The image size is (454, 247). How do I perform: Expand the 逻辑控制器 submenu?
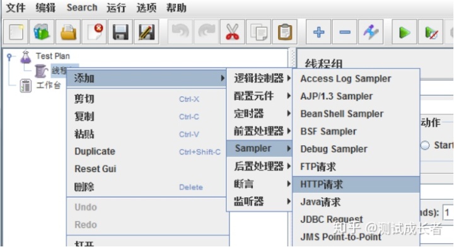tap(259, 78)
